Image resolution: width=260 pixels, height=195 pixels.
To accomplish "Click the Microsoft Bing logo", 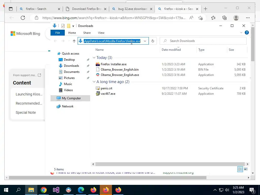I will pos(25,34).
